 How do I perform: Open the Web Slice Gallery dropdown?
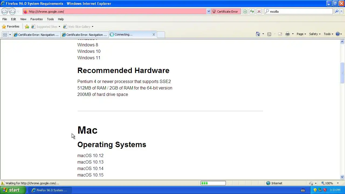(78, 27)
